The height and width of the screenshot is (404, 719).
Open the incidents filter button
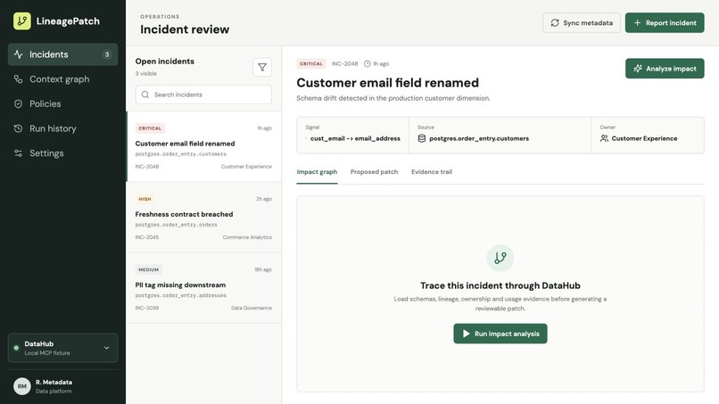pyautogui.click(x=262, y=68)
